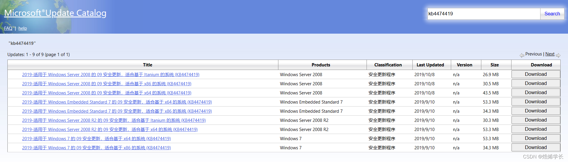Download the 30.3 MB Server 2008 R2 Itanium update

click(536, 120)
